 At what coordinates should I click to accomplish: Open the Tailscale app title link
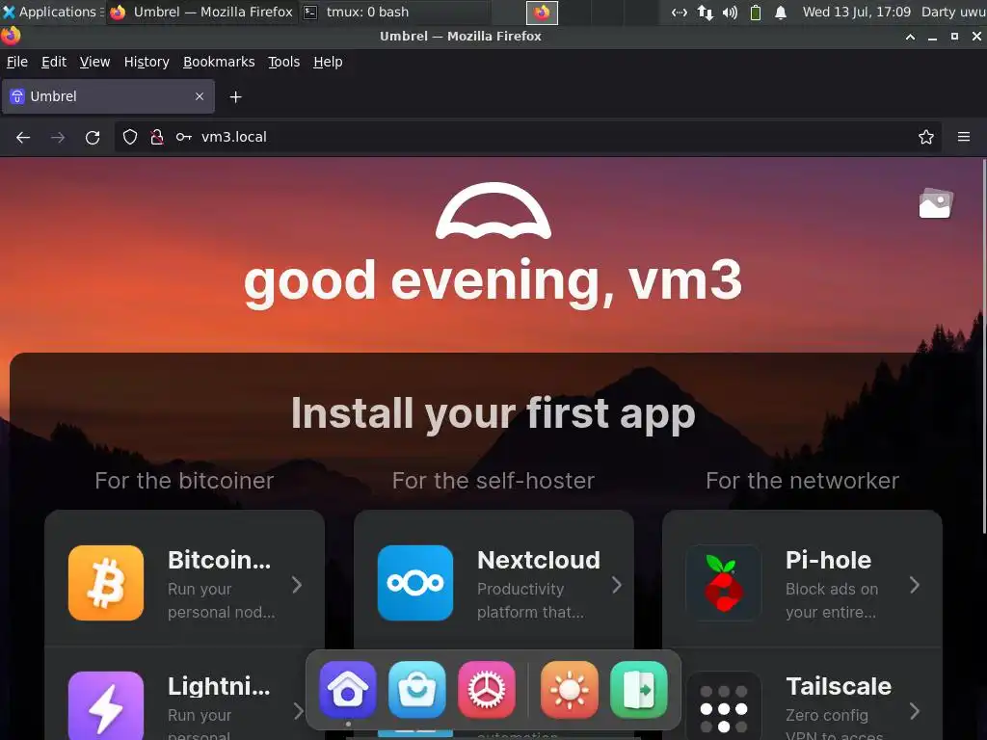(839, 686)
